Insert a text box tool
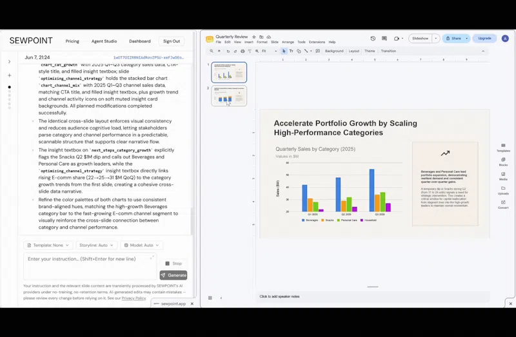 [292, 51]
